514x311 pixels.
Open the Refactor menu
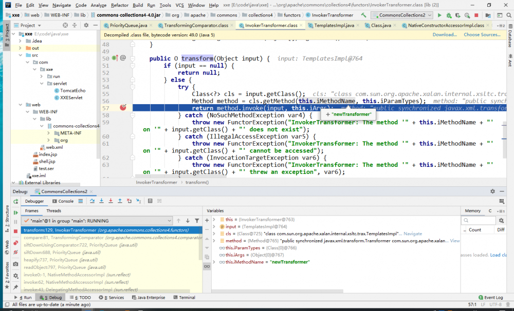tap(119, 5)
